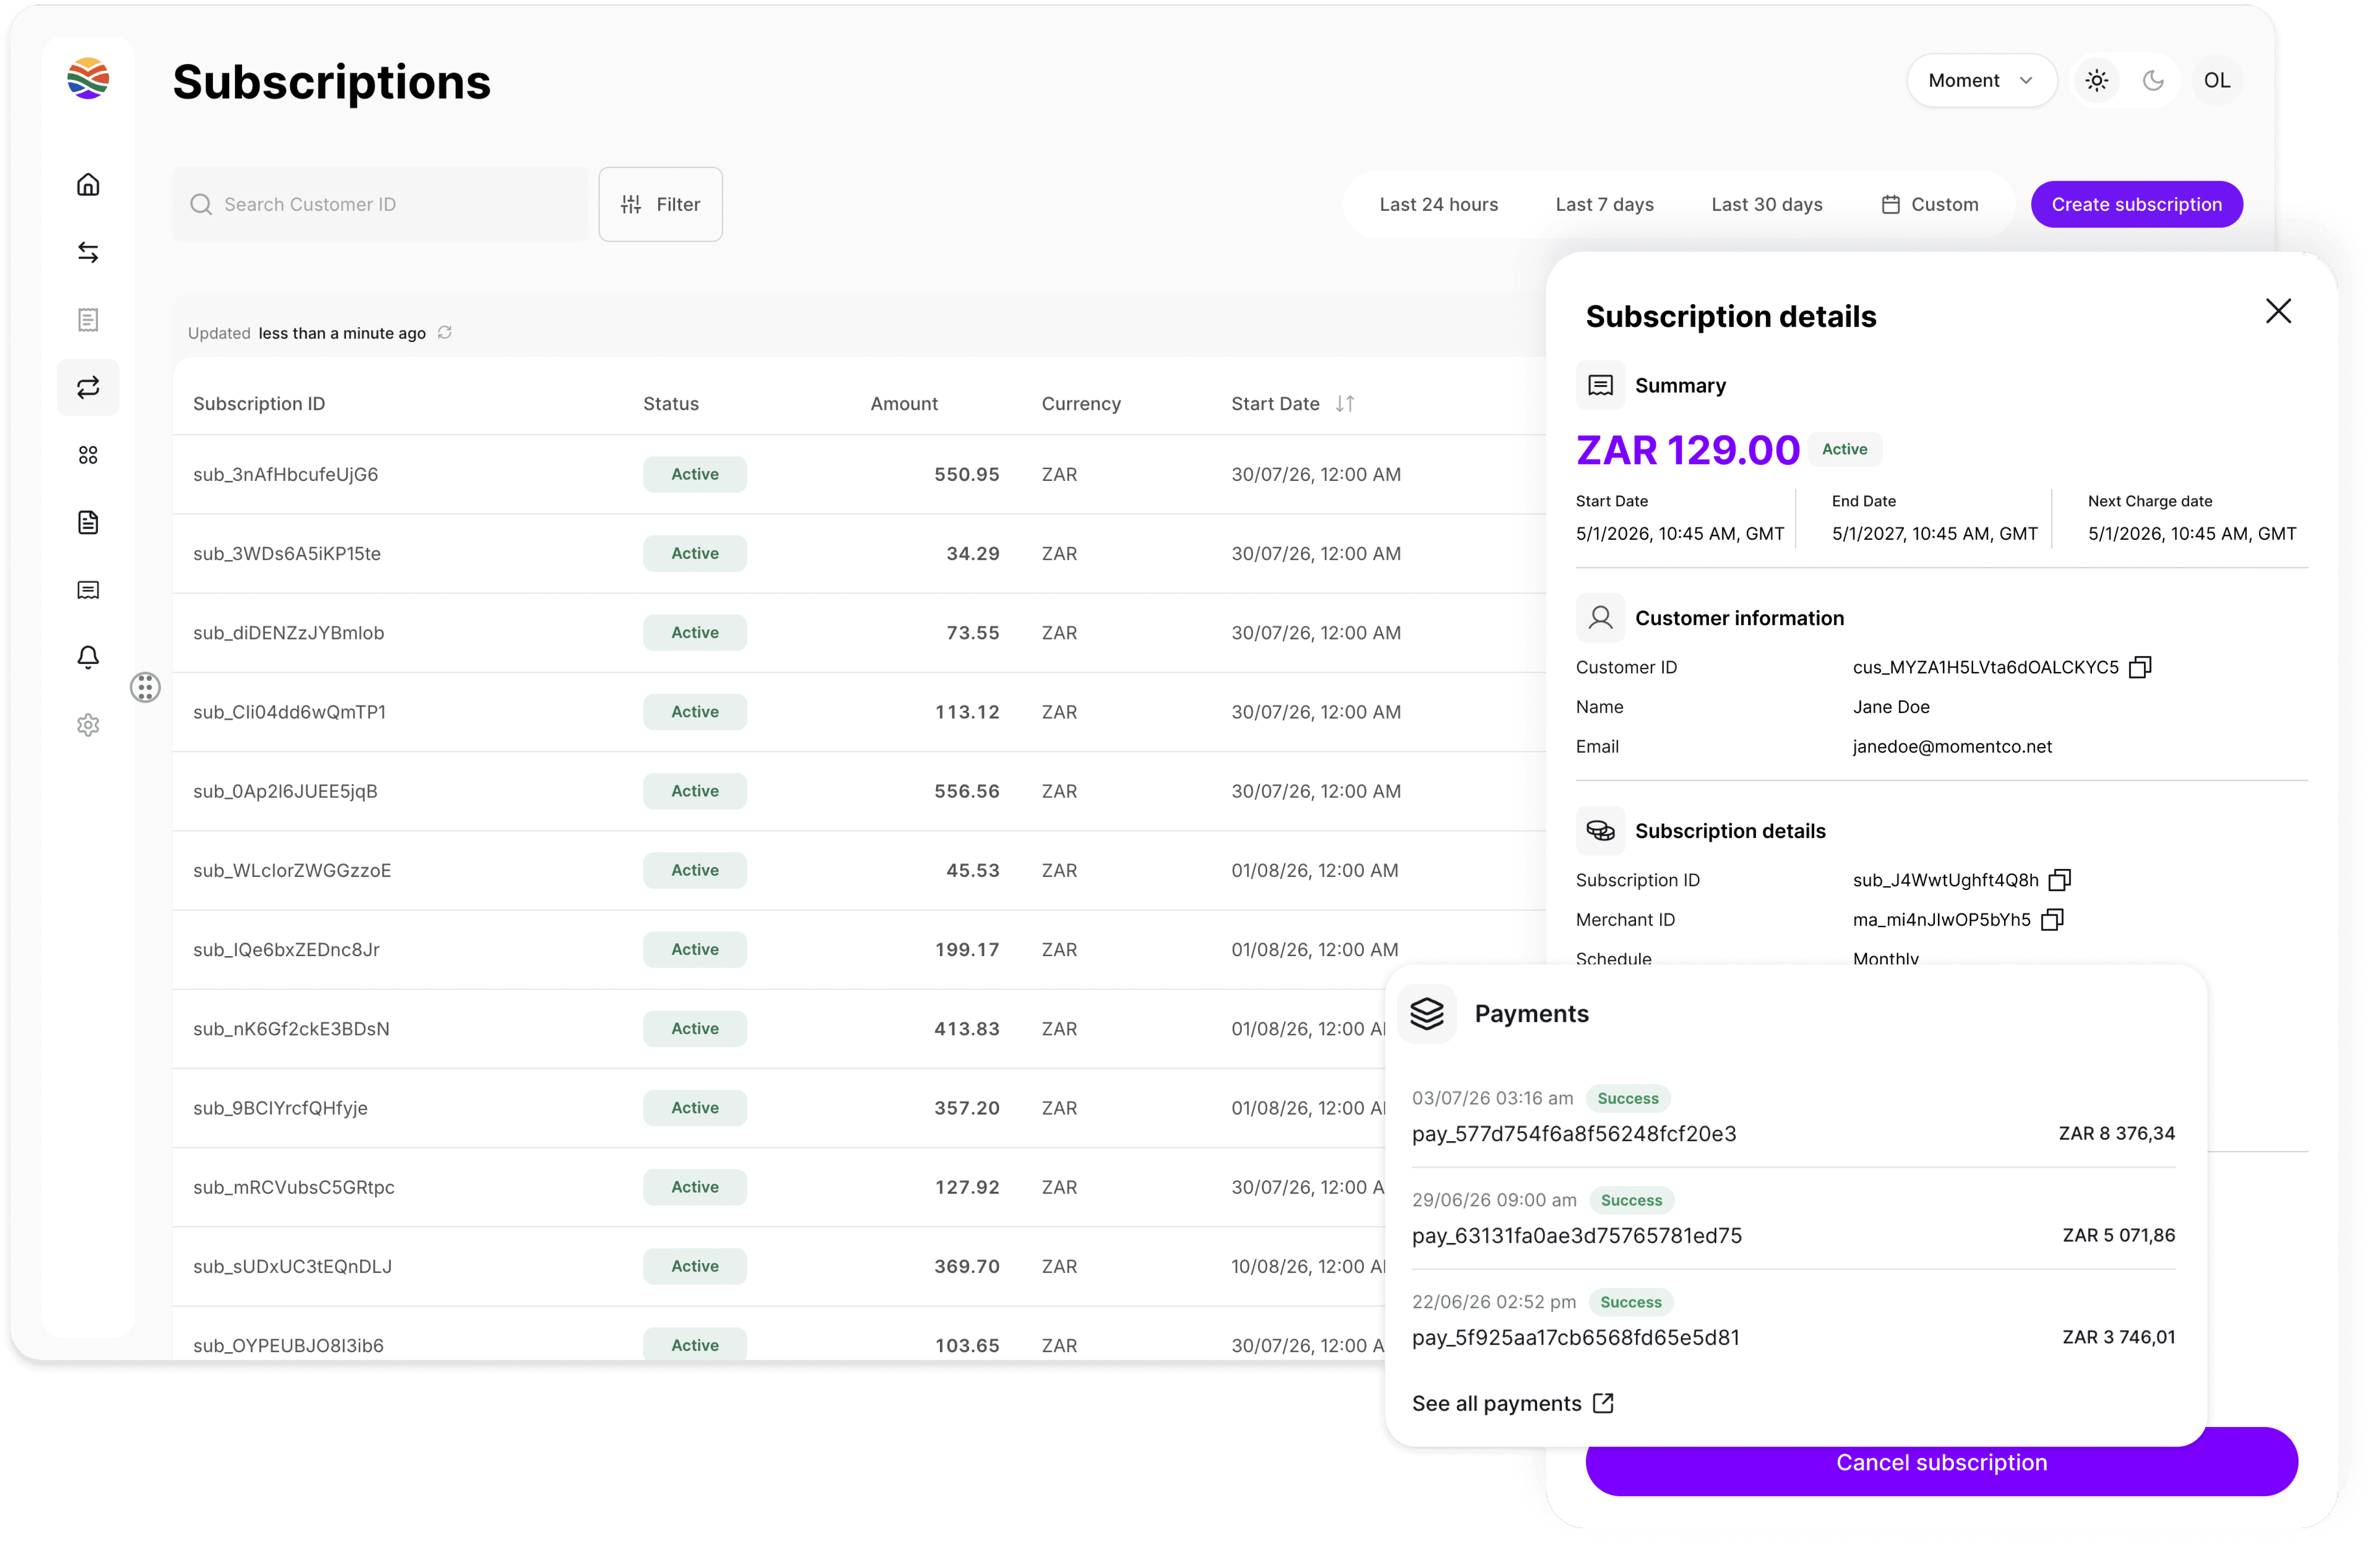The height and width of the screenshot is (1549, 2380).
Task: Click the Status column header
Action: point(671,403)
